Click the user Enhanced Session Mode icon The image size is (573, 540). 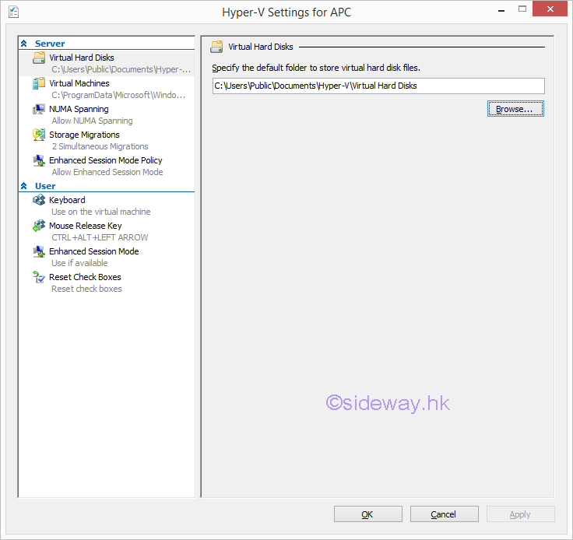tap(39, 251)
